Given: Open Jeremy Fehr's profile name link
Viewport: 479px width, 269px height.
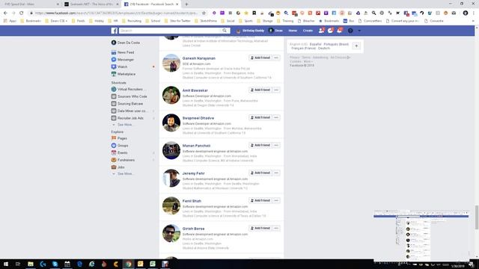Looking at the screenshot, I should point(193,173).
